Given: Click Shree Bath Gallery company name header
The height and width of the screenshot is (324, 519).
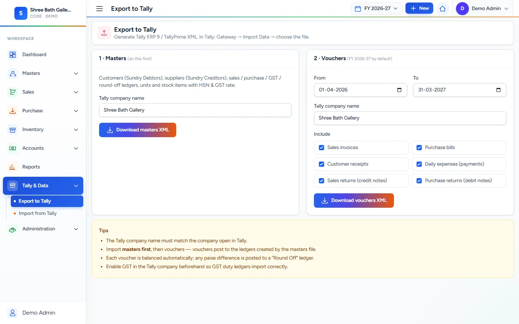Looking at the screenshot, I should 50,10.
